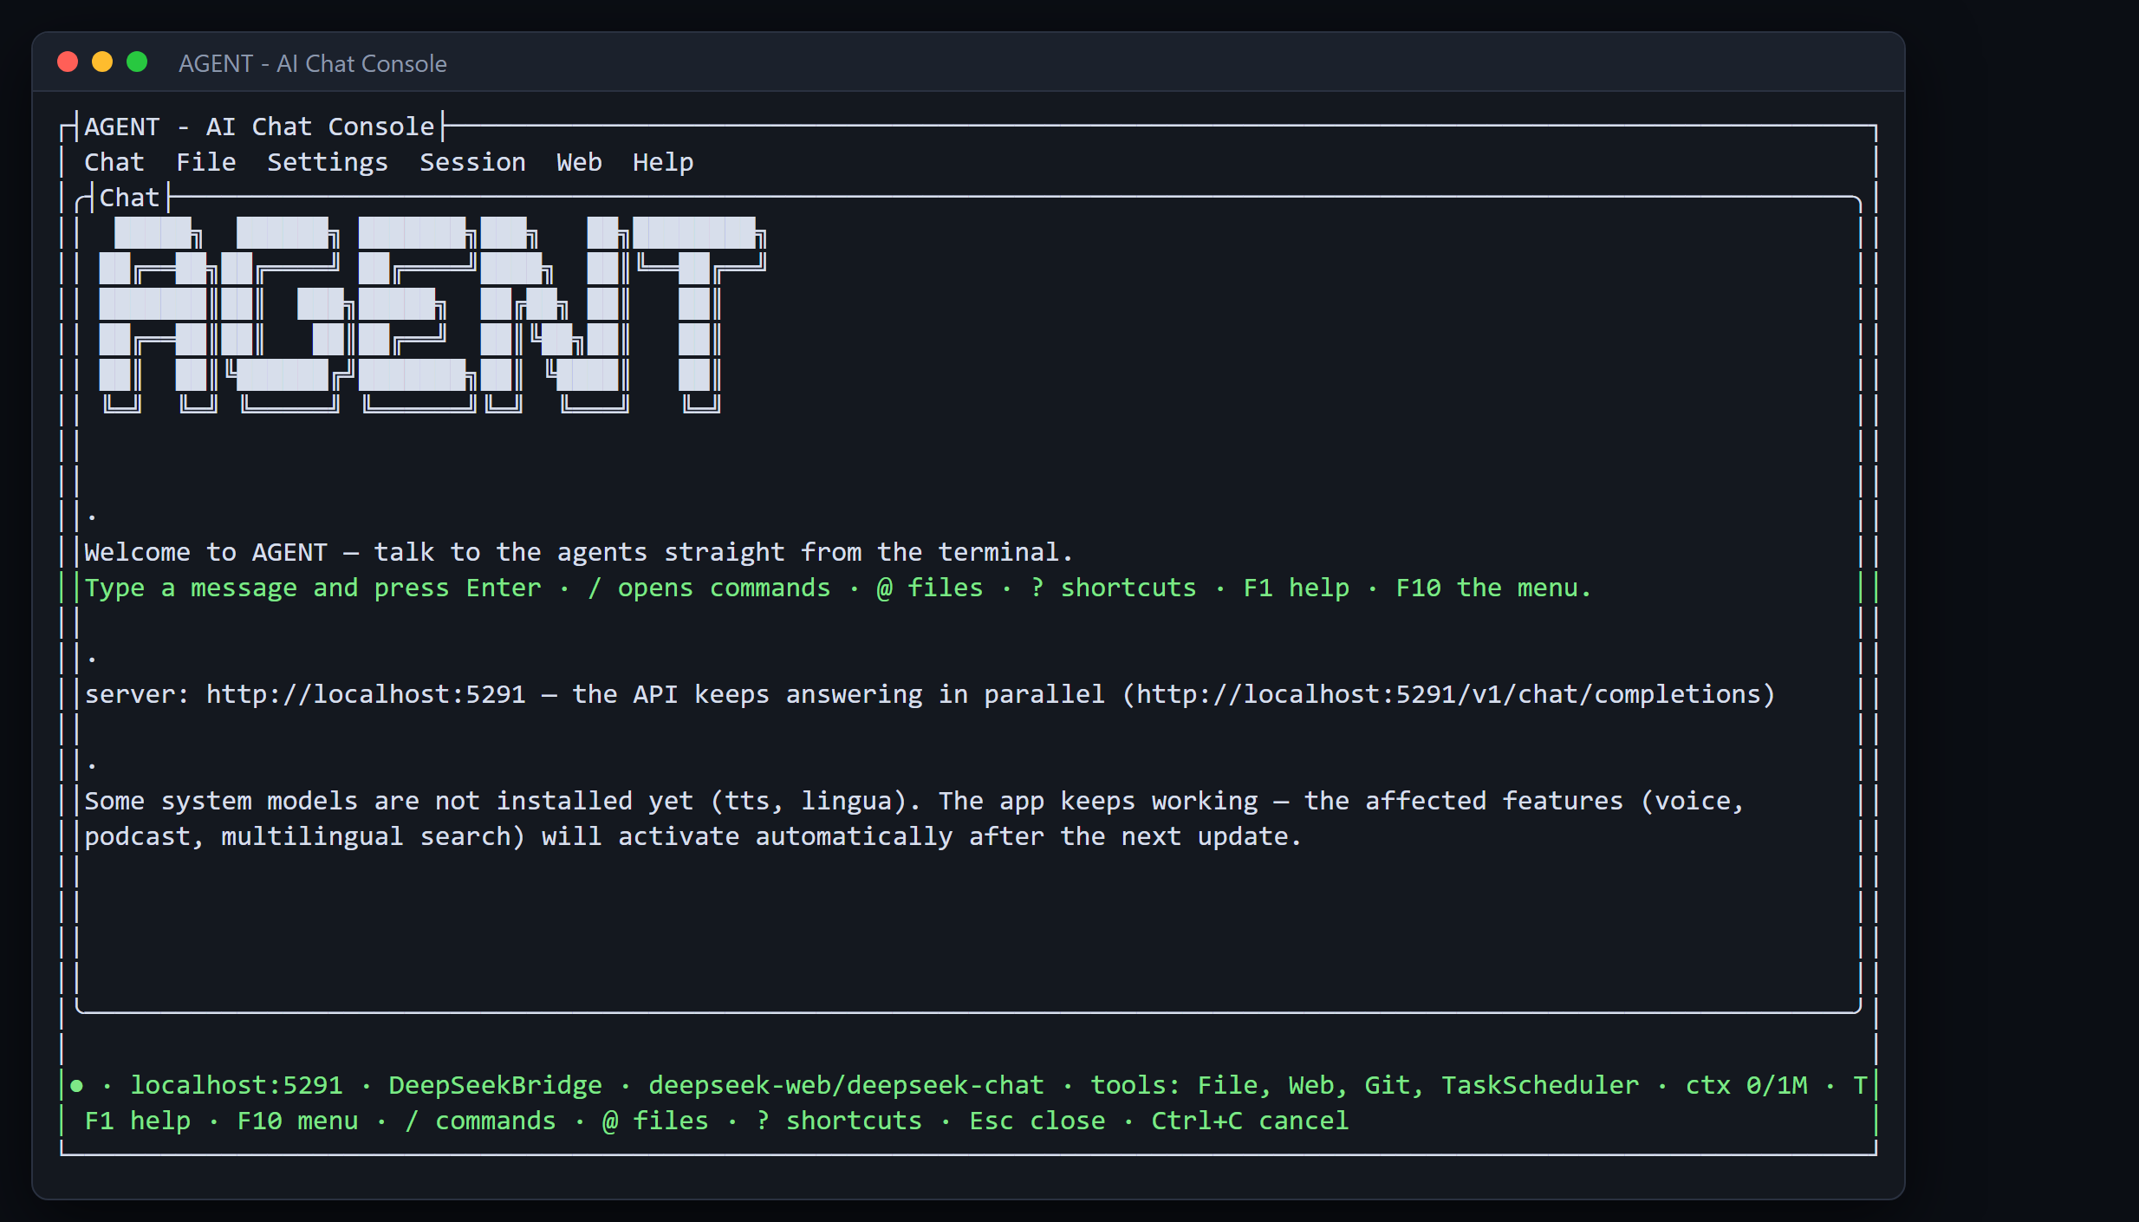Viewport: 2139px width, 1222px height.
Task: Click 'Esc close' in the bottom hint bar
Action: pyautogui.click(x=1037, y=1121)
